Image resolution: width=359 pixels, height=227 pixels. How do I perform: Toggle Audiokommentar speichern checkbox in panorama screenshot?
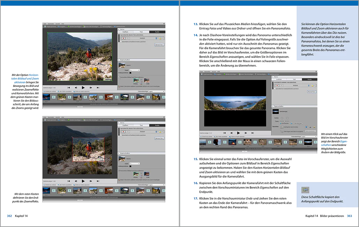275,89
